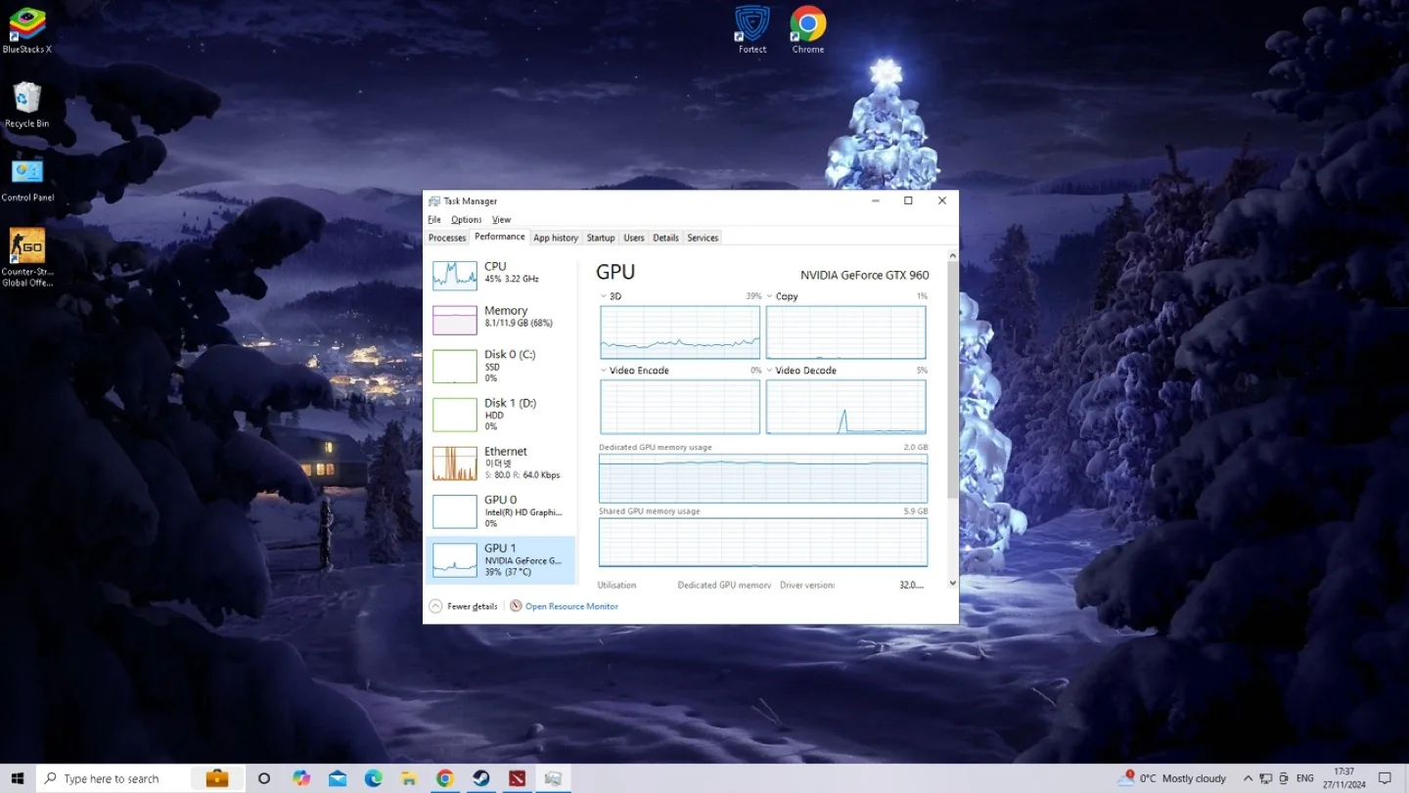Viewport: 1409px width, 793px height.
Task: Open File Explorer on taskbar
Action: (409, 778)
